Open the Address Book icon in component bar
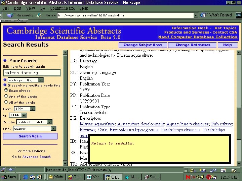 [x=223, y=170]
